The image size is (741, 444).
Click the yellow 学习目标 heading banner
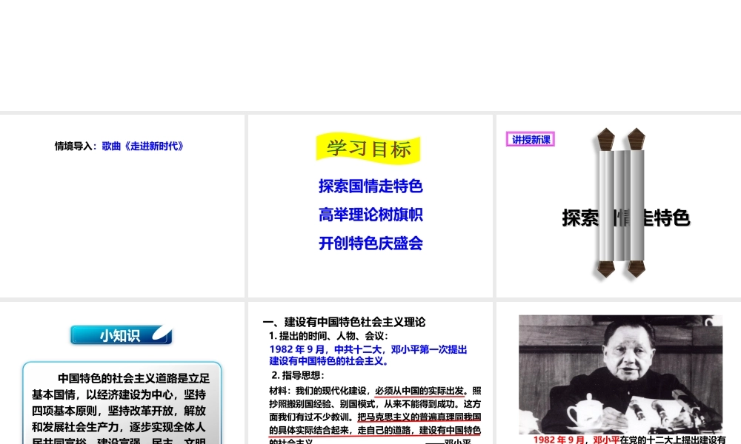368,149
